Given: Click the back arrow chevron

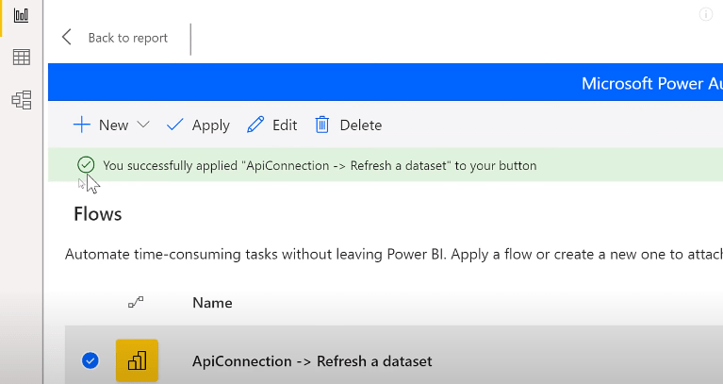Looking at the screenshot, I should [x=67, y=38].
